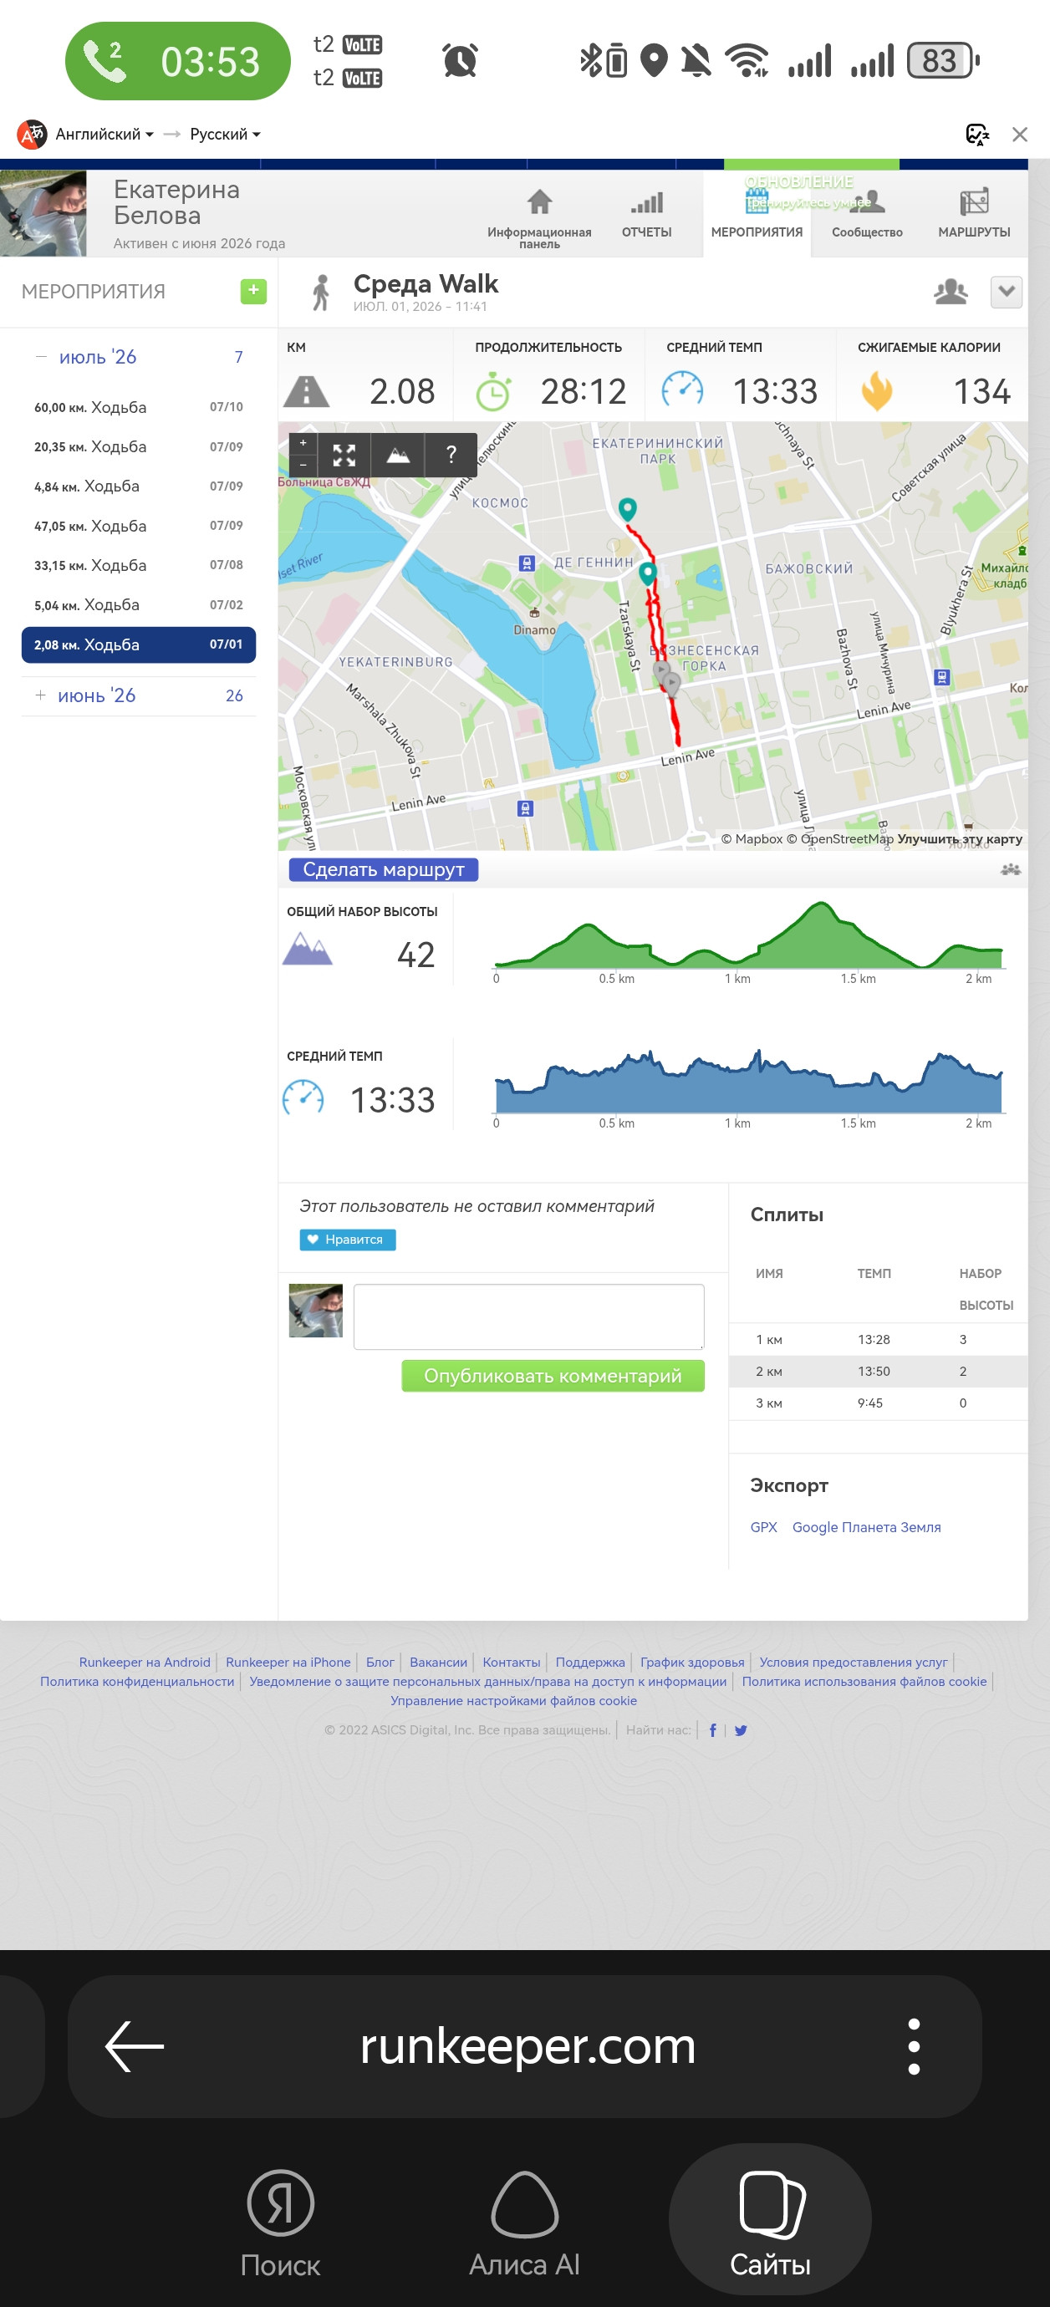Click Опубликовать комментарий button
The image size is (1050, 2307).
[x=553, y=1376]
